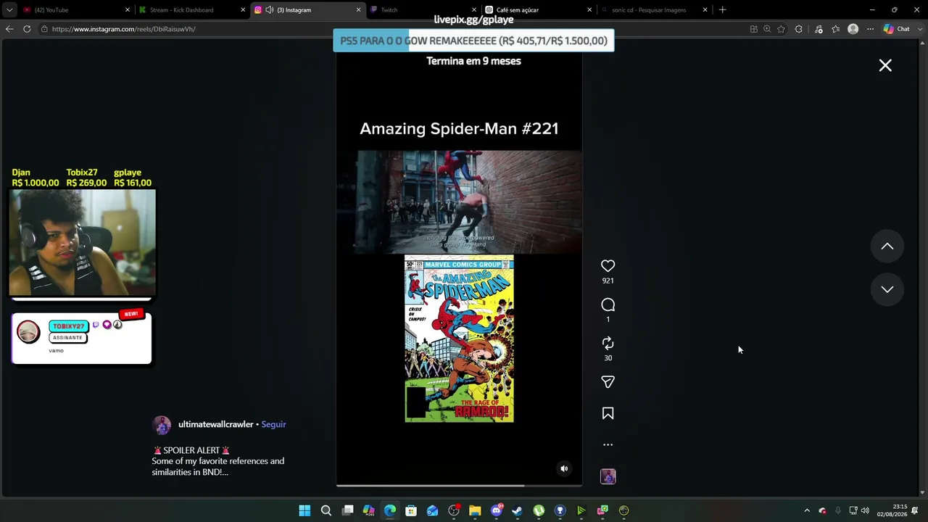Open the Copilot Chat button
The width and height of the screenshot is (928, 522).
[897, 29]
